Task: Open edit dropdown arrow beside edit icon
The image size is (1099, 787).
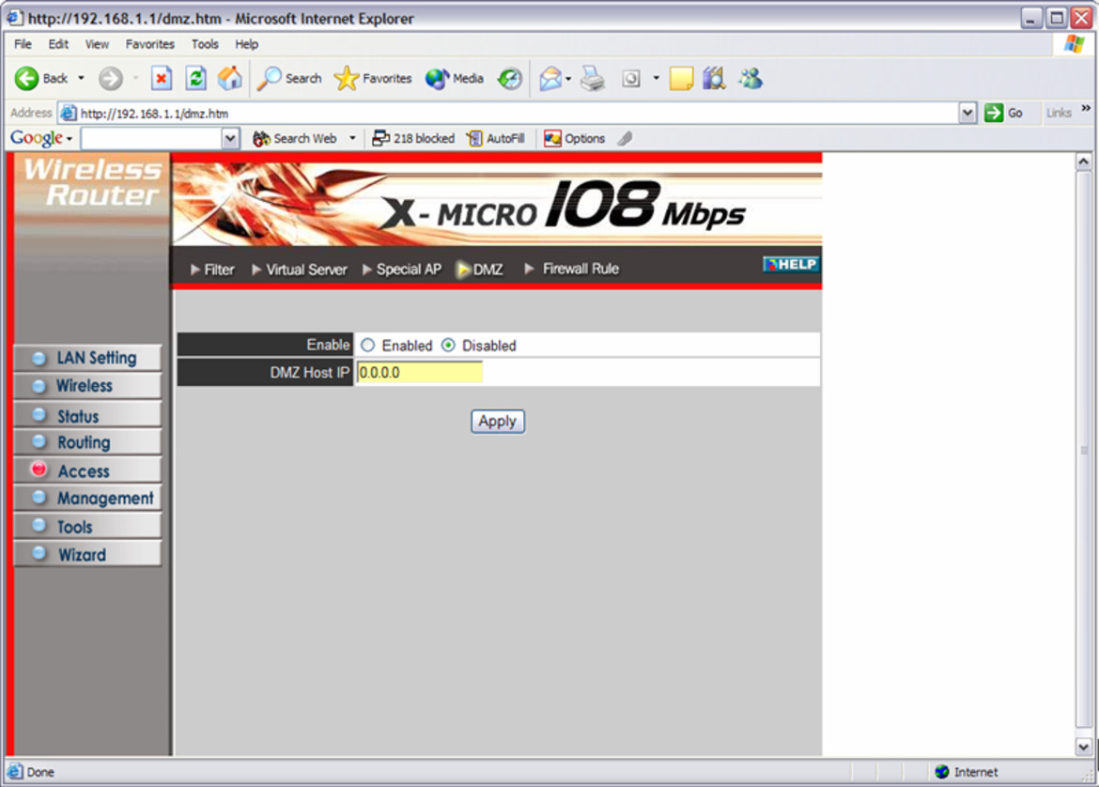Action: (656, 79)
